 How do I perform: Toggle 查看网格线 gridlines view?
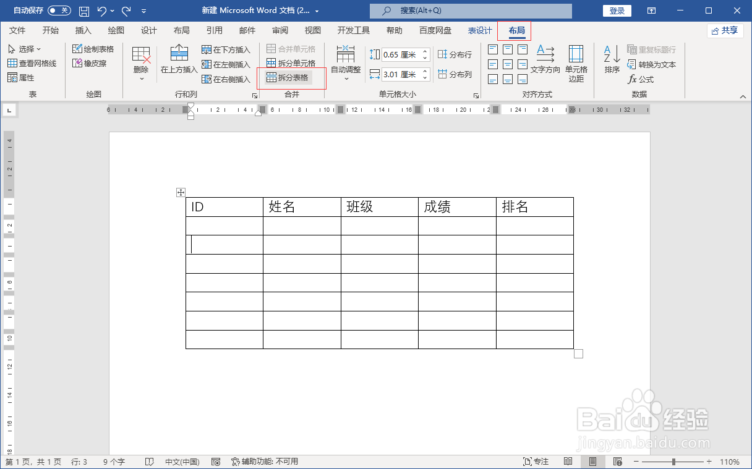pos(32,63)
